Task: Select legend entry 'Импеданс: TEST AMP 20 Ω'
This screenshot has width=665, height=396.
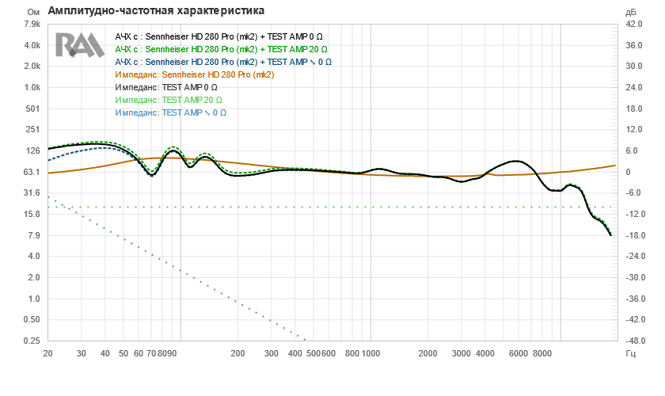Action: [x=169, y=100]
